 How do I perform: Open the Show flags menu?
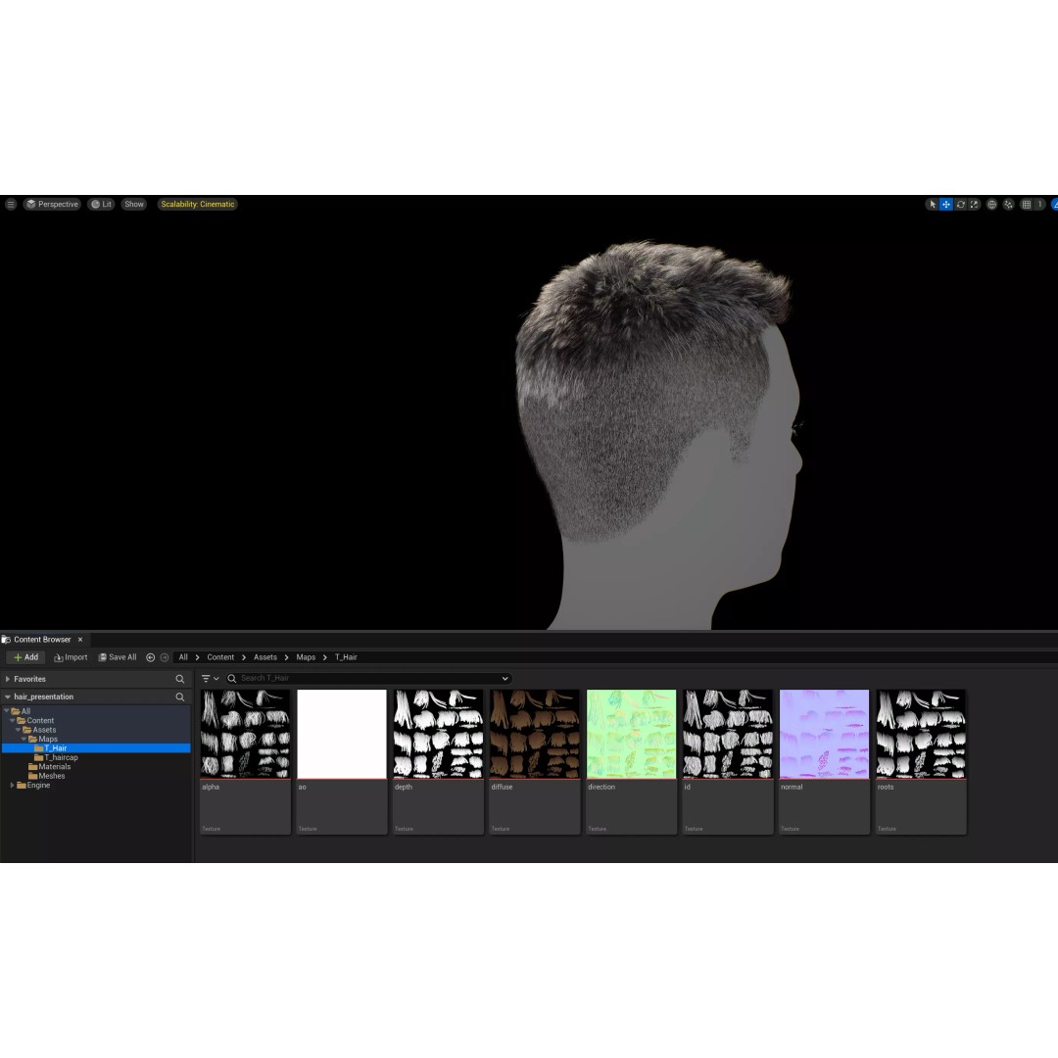(x=133, y=204)
